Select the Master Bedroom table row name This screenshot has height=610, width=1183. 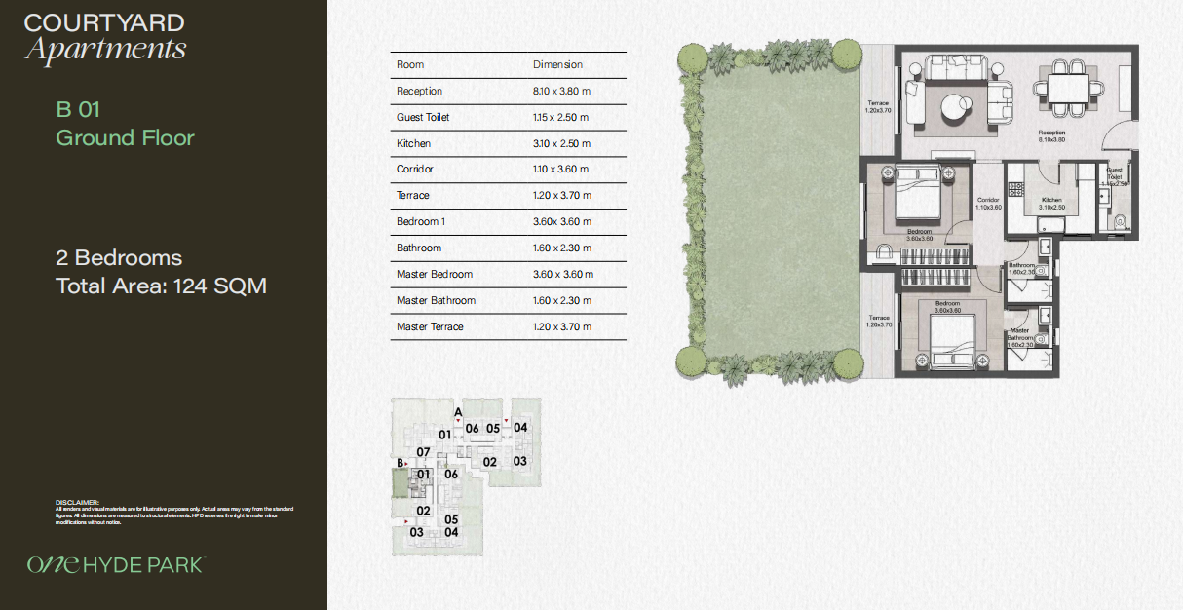click(x=435, y=274)
